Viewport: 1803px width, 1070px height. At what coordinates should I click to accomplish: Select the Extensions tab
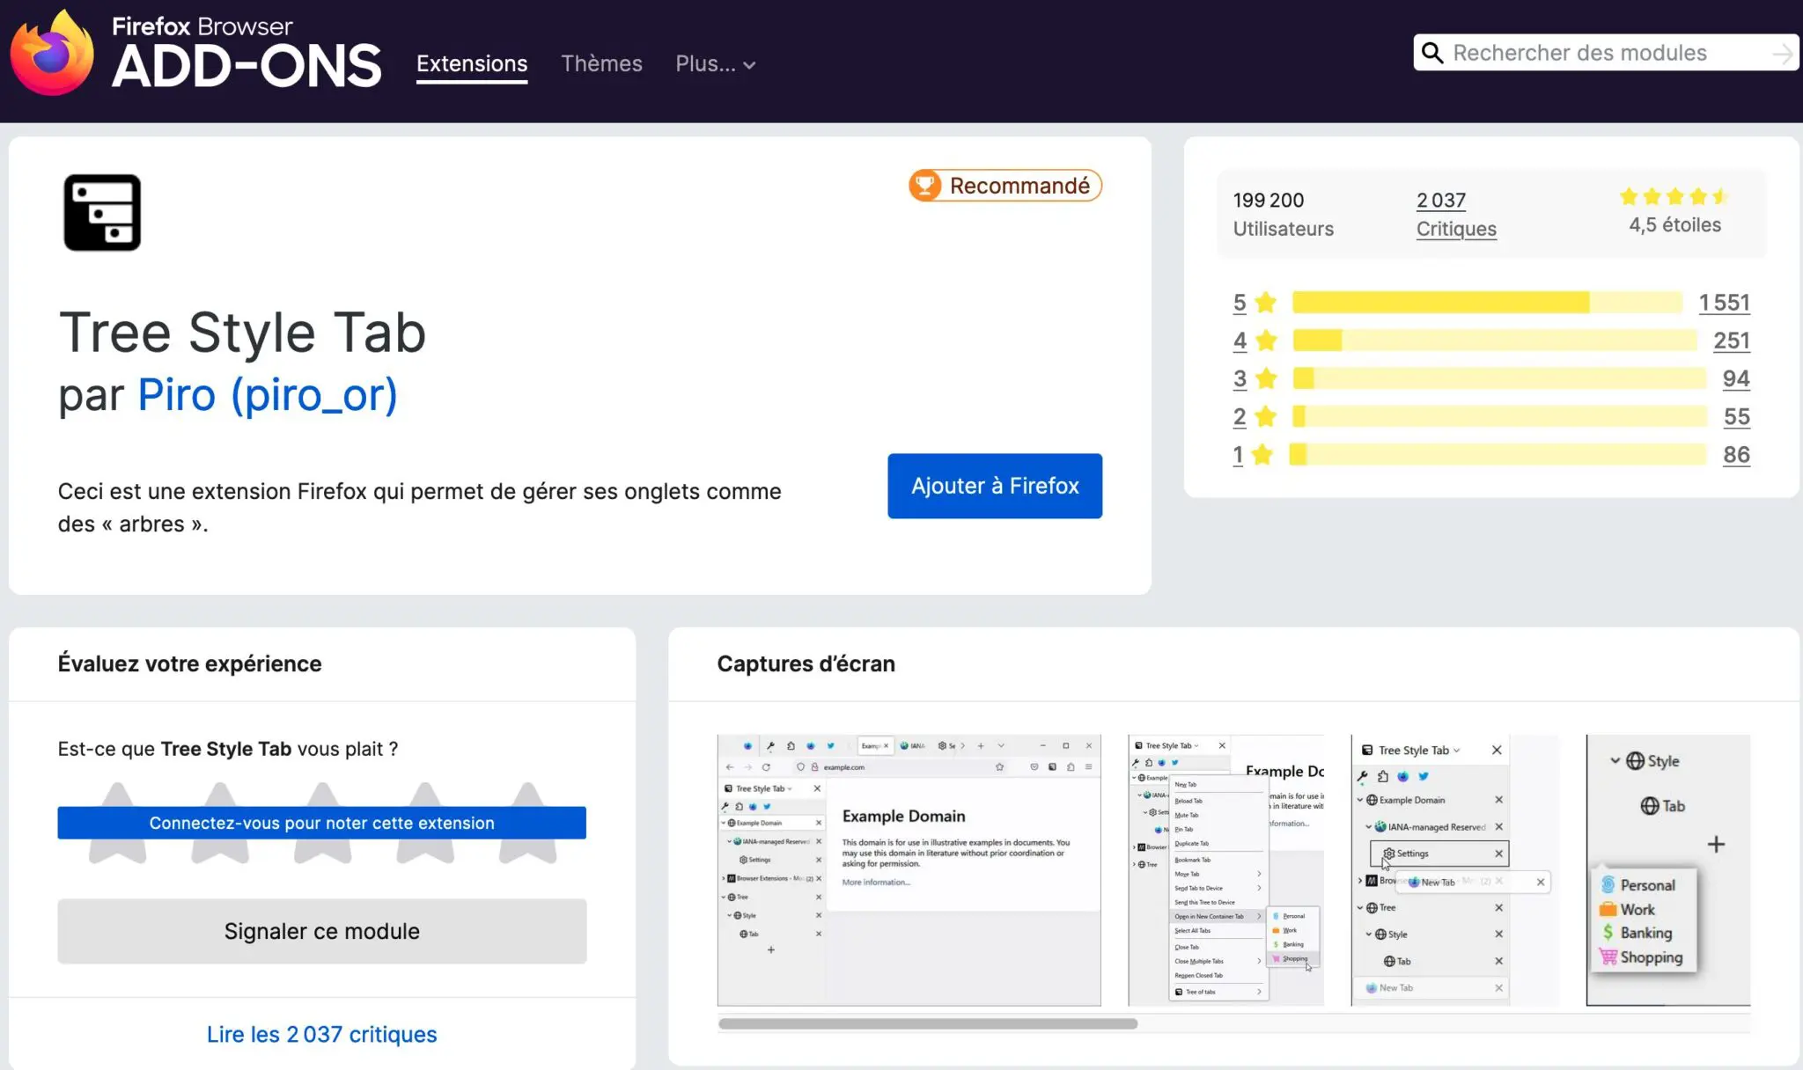pyautogui.click(x=472, y=63)
